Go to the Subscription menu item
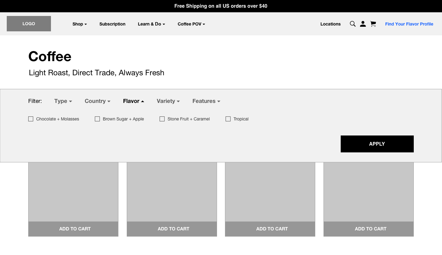The image size is (442, 255). point(112,24)
